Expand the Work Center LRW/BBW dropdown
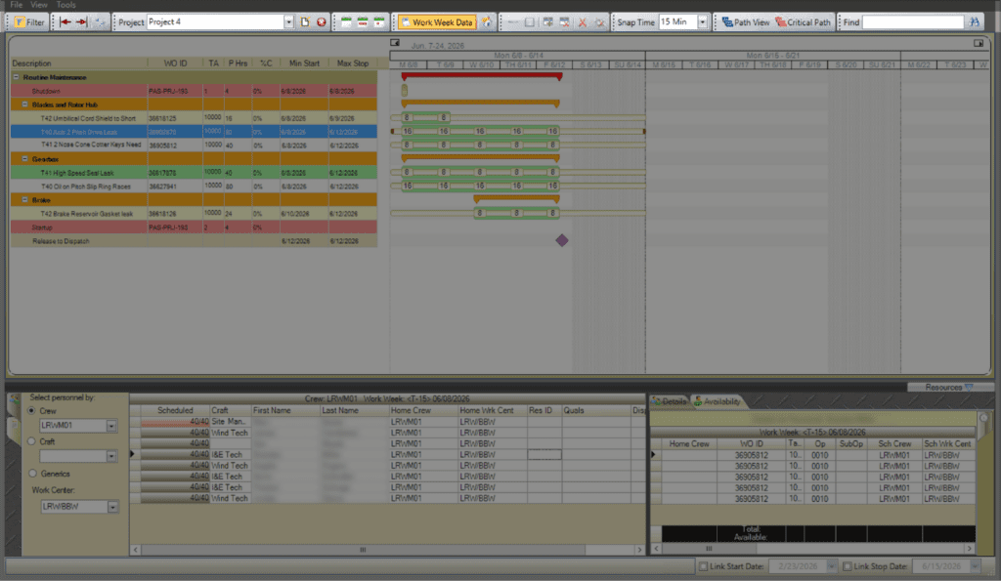This screenshot has width=1001, height=581. [x=111, y=507]
